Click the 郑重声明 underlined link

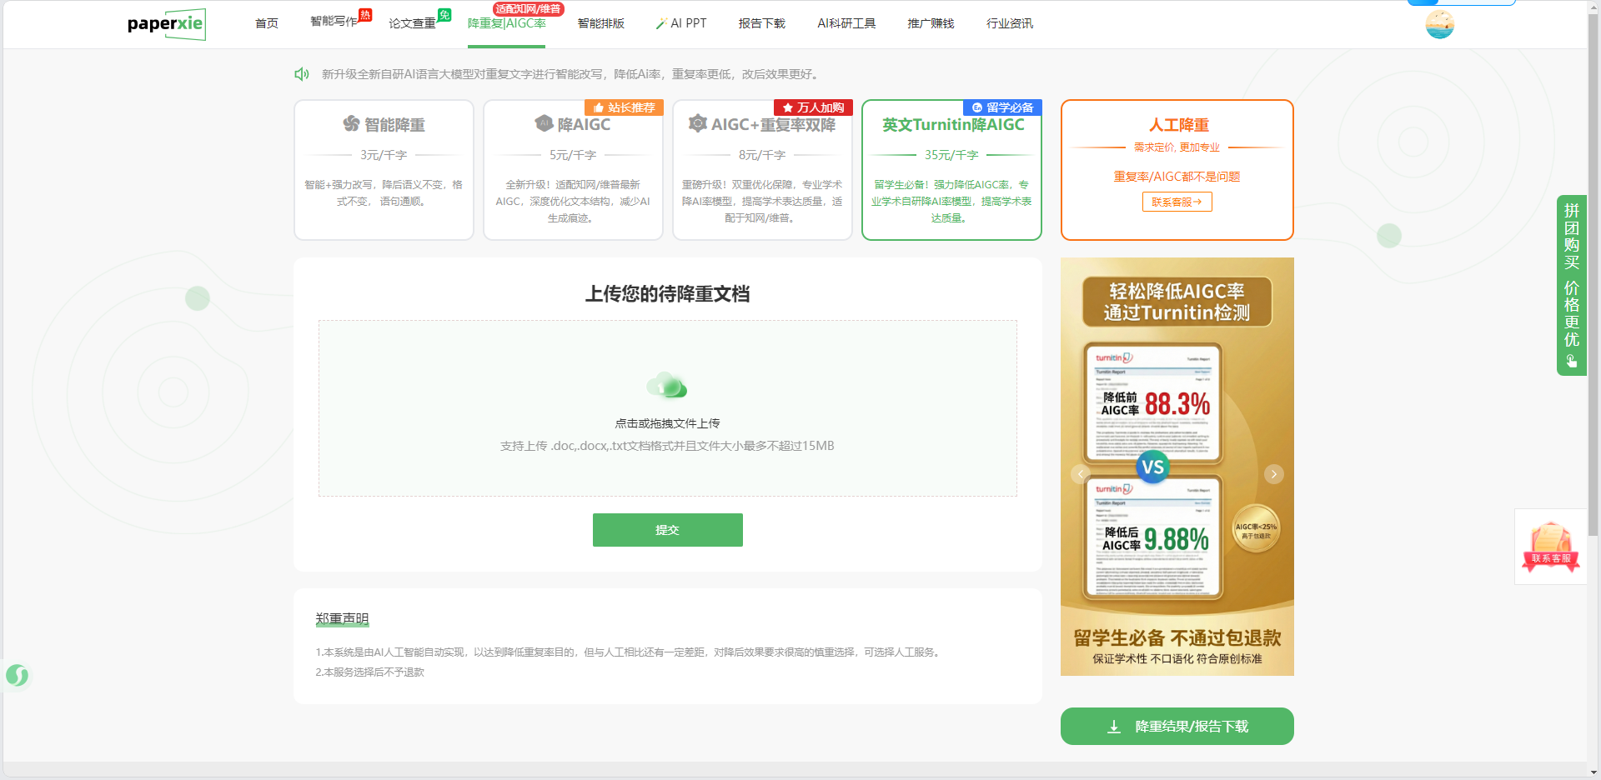pos(342,618)
